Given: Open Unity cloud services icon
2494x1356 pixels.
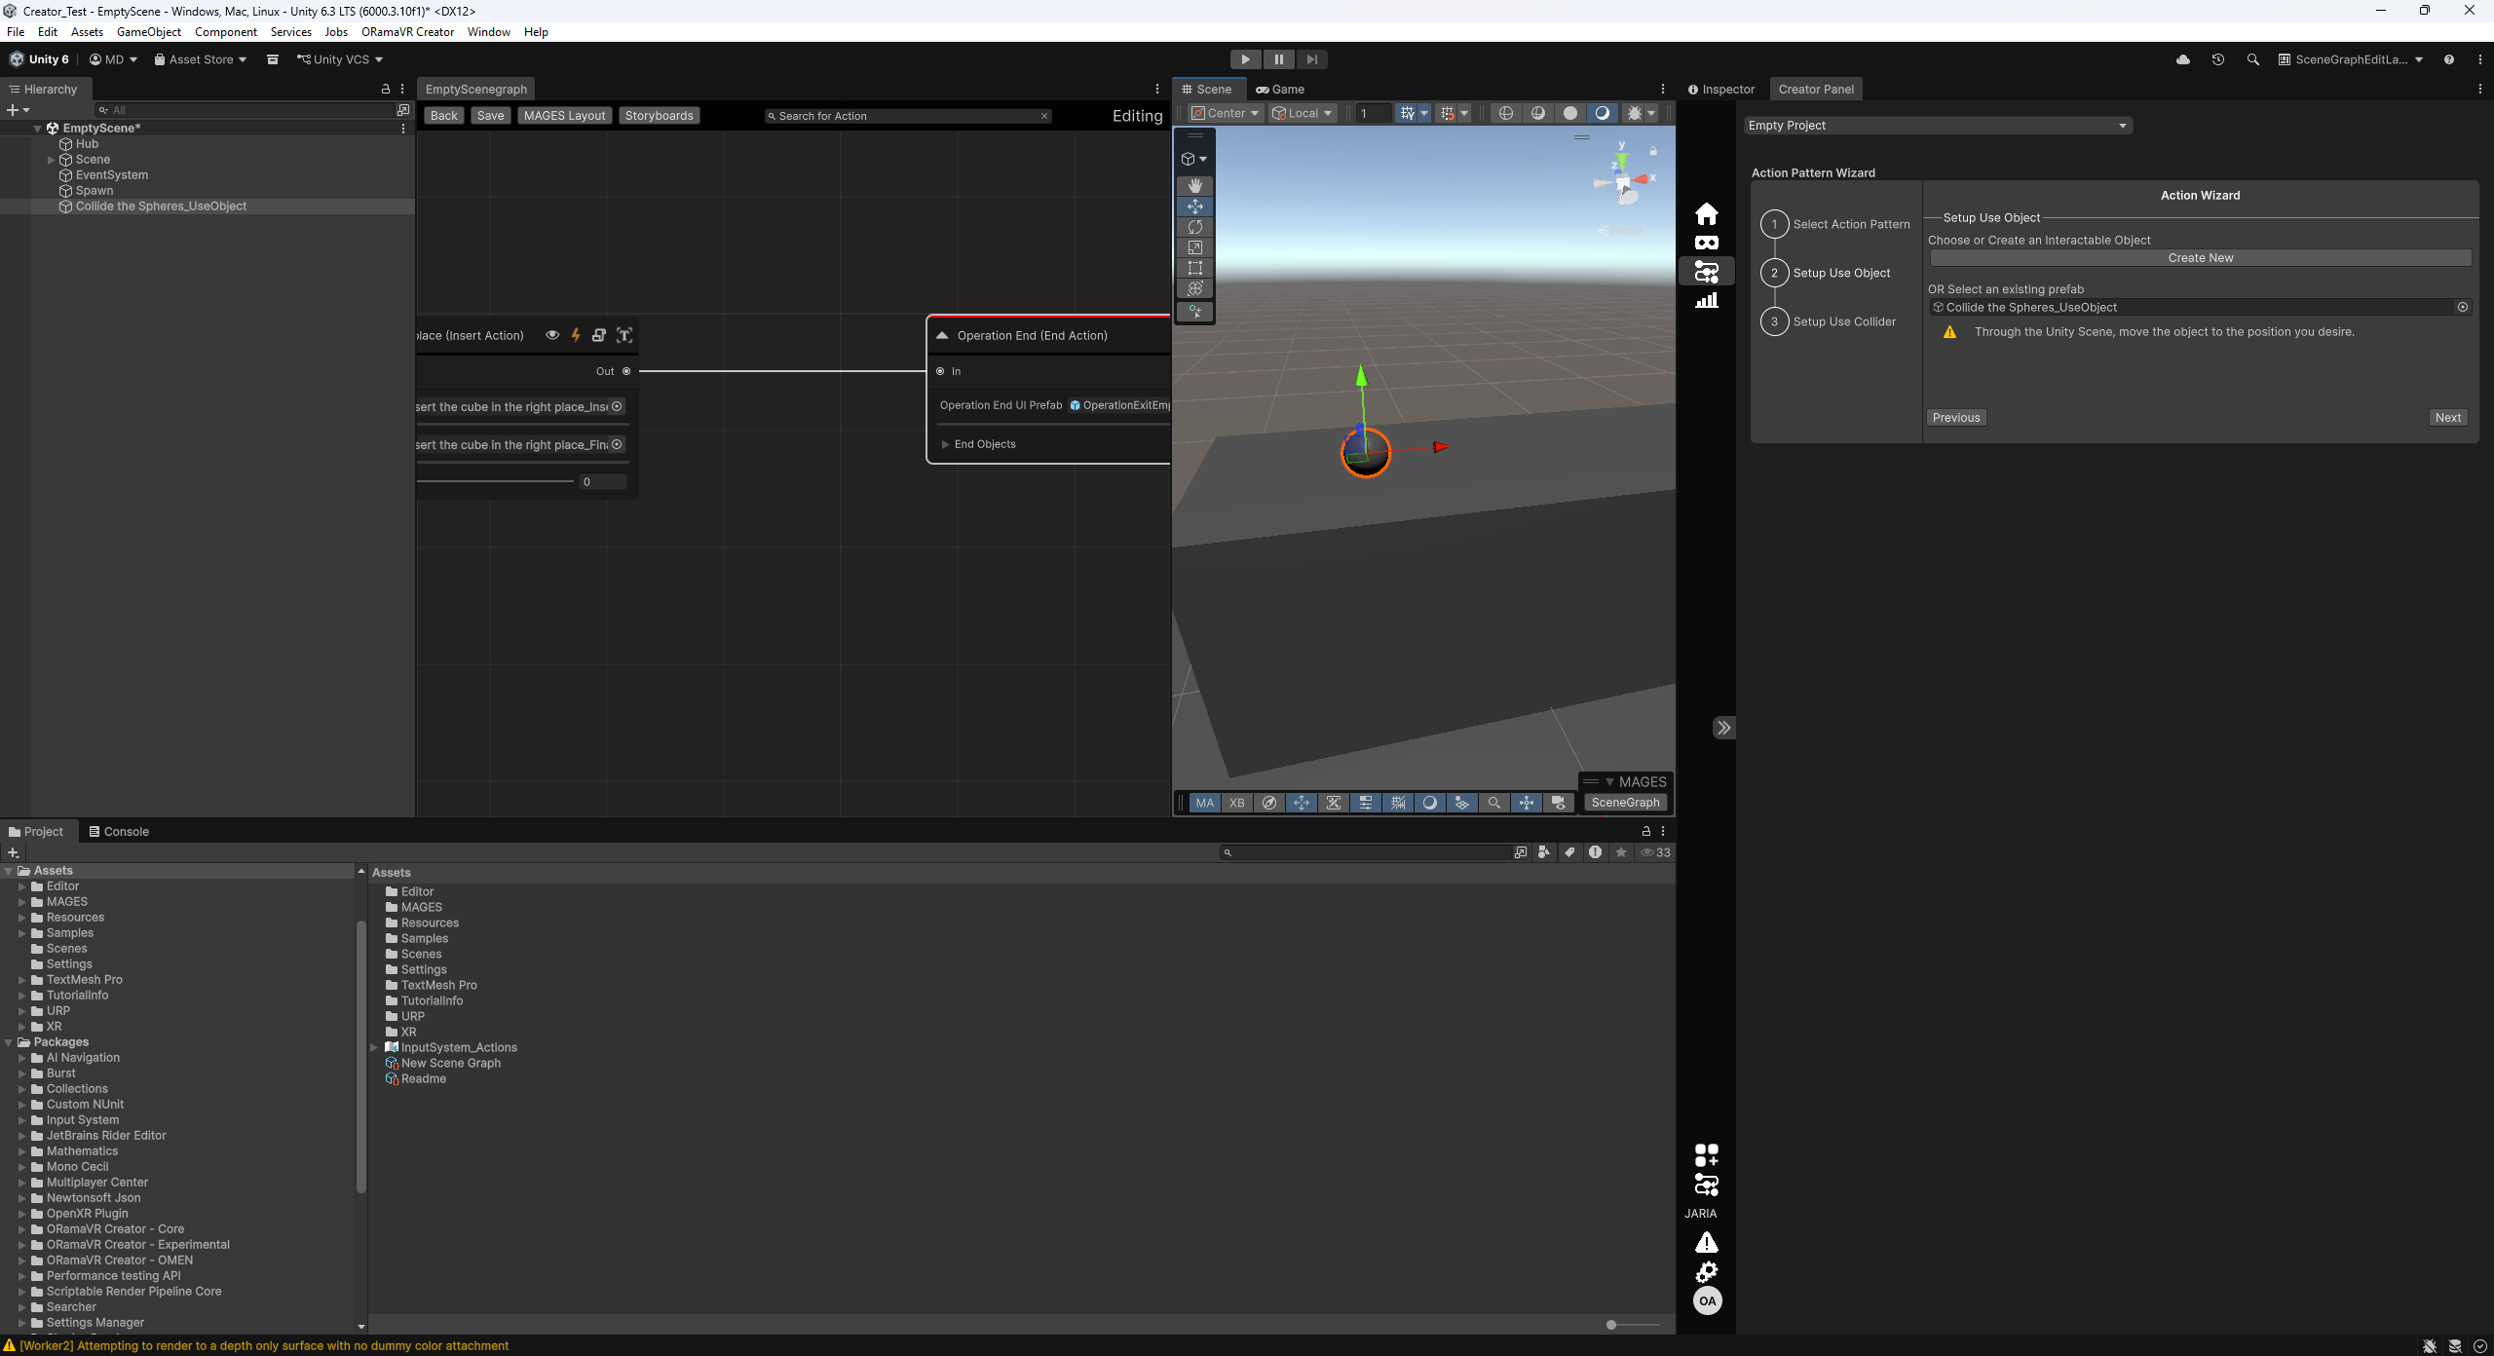Looking at the screenshot, I should click(x=2183, y=59).
